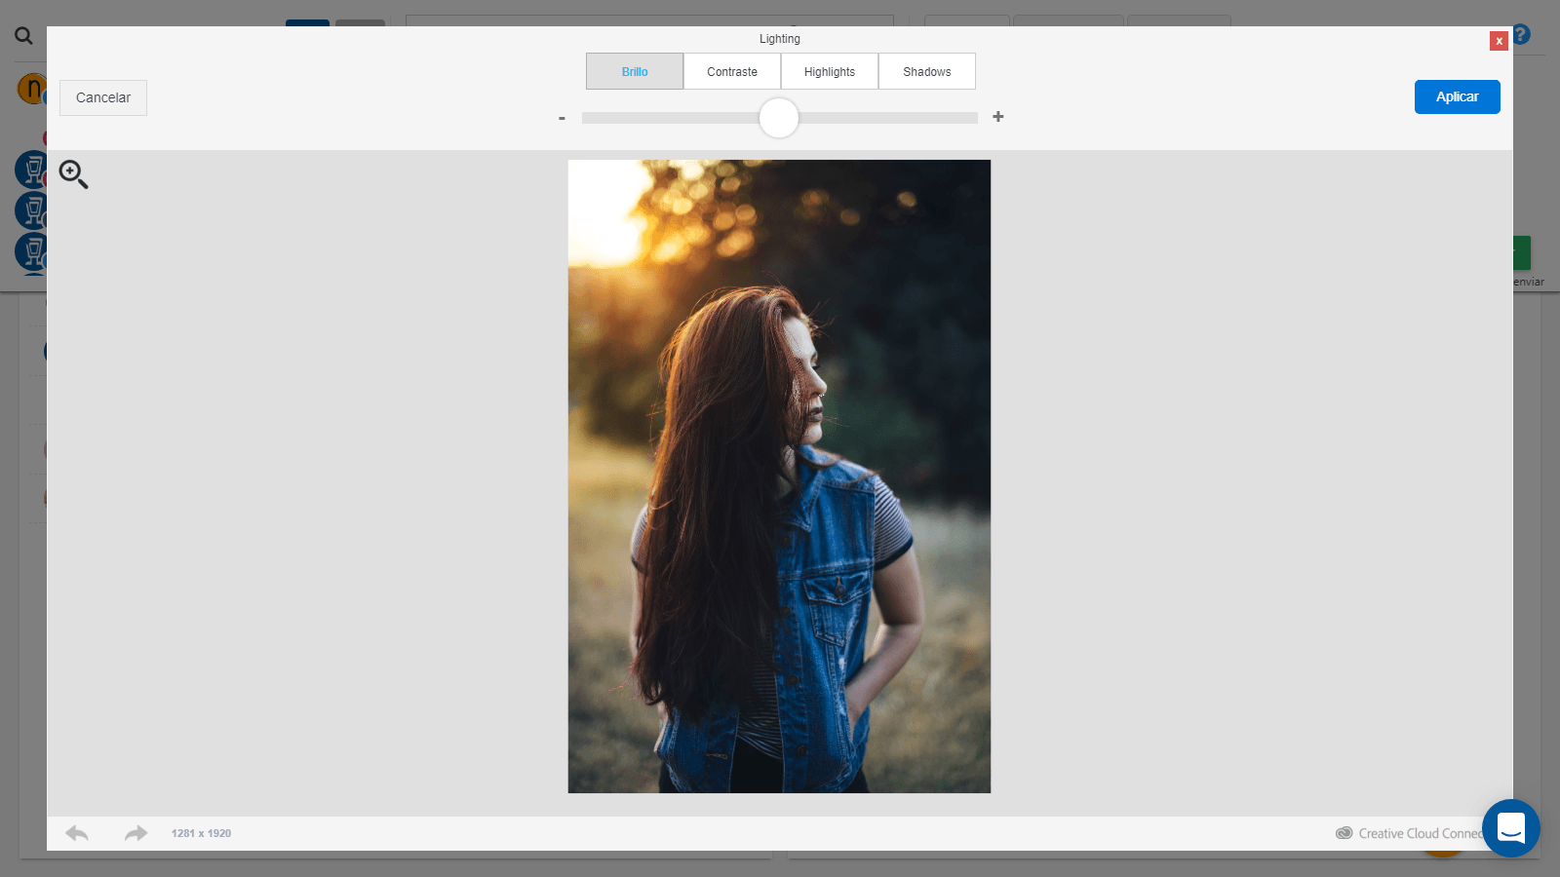
Task: Apply changes with the Aplicar button
Action: pyautogui.click(x=1457, y=96)
